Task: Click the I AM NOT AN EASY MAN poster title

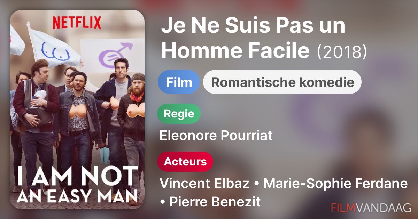Action: tap(77, 184)
